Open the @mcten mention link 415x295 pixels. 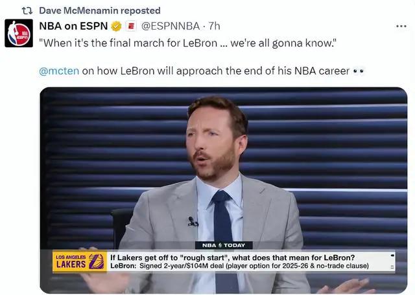point(59,71)
